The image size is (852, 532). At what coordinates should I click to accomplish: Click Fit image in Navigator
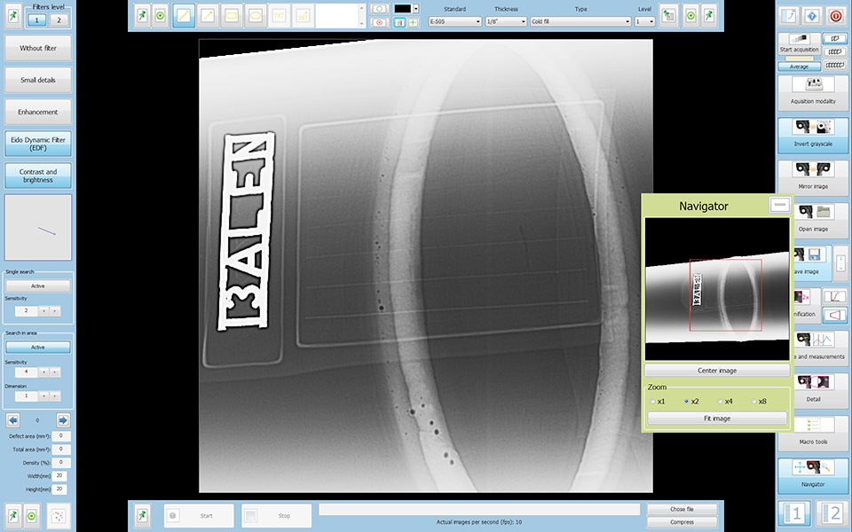point(717,419)
